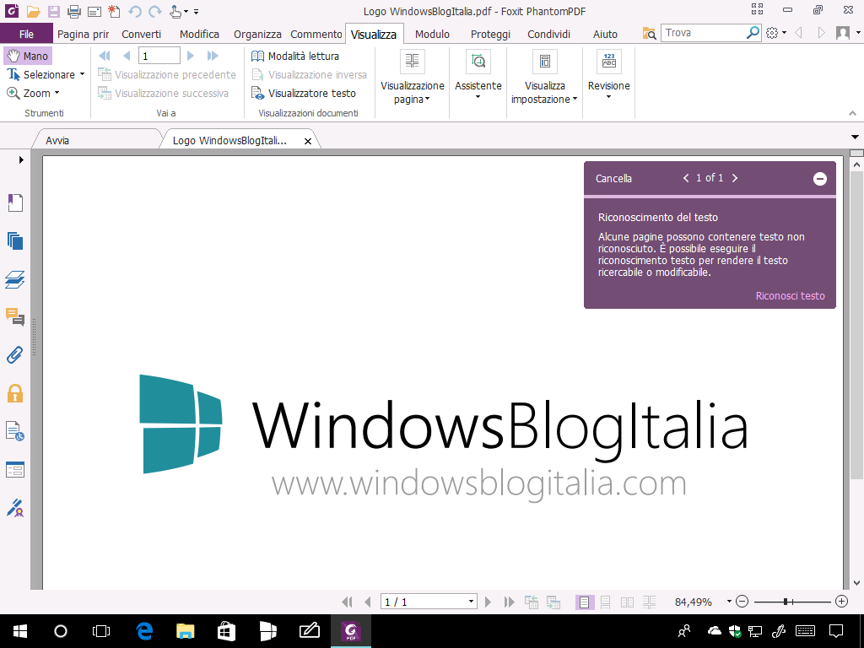Adjust the zoom slider handle

[786, 601]
